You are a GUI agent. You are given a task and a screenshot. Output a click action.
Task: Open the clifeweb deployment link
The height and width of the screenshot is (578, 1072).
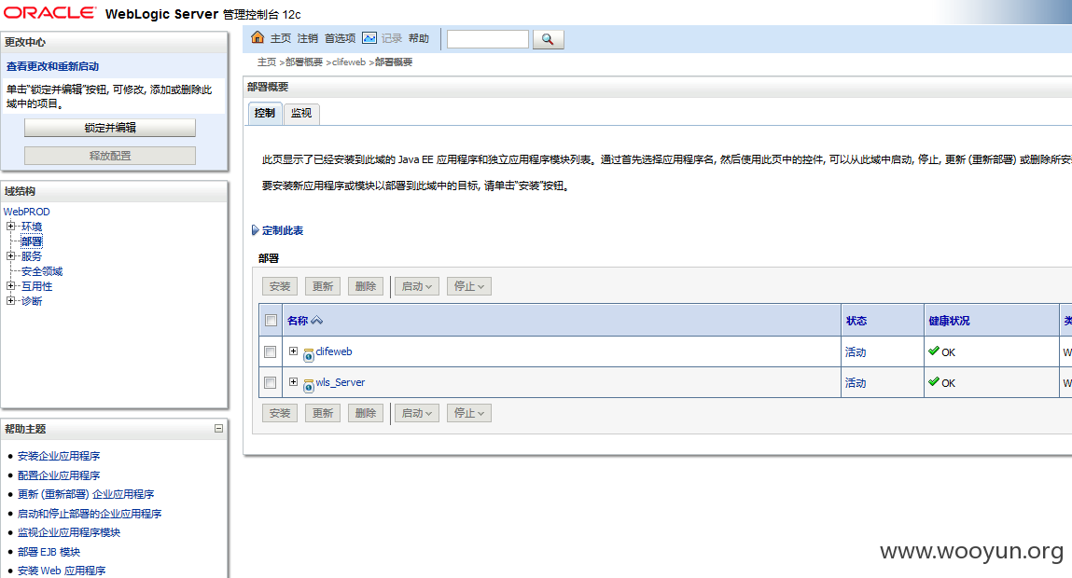(x=334, y=351)
